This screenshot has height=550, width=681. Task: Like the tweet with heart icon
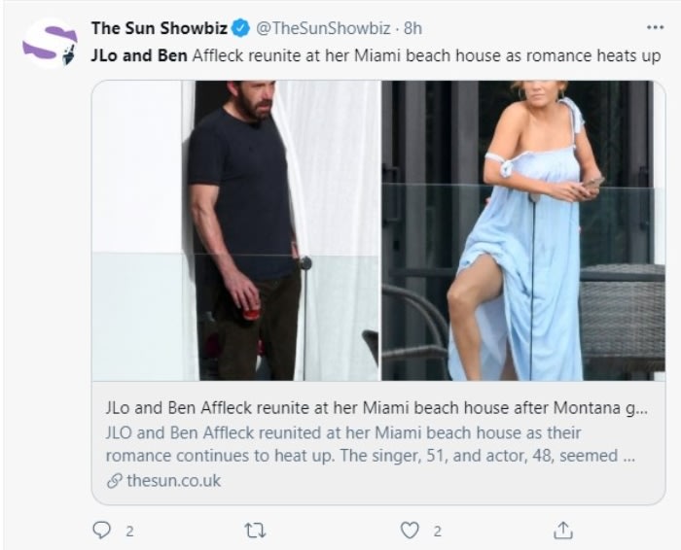coord(410,531)
